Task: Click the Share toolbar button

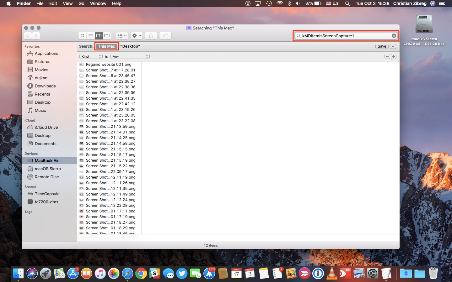Action: pos(151,36)
